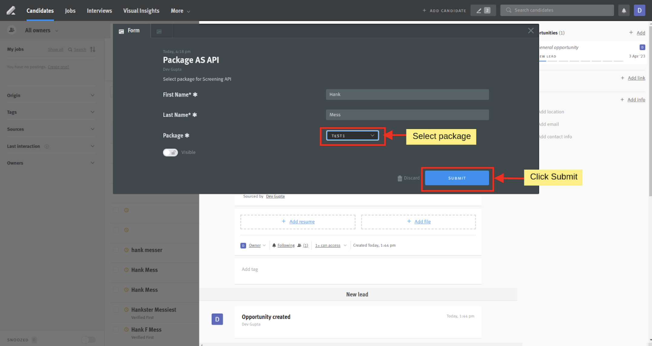Click the Discard trash icon
This screenshot has height=346, width=652.
coord(399,178)
